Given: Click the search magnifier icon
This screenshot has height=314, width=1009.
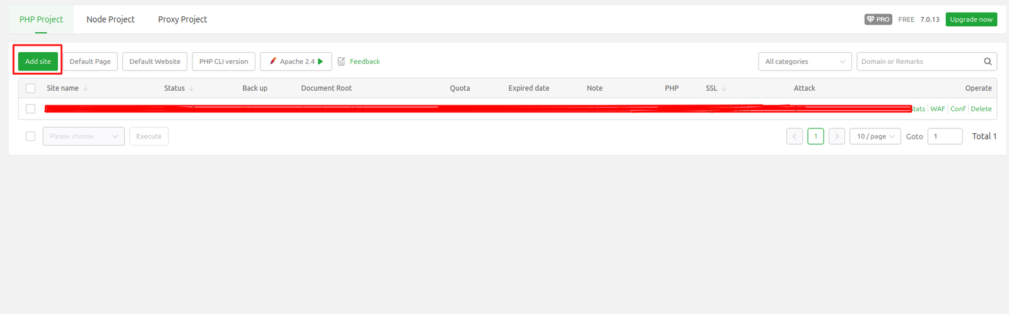Looking at the screenshot, I should coord(988,62).
